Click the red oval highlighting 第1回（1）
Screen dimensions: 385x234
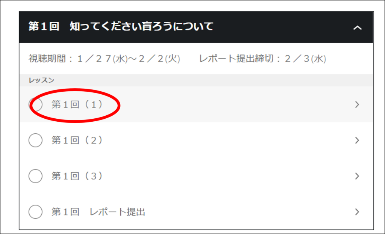point(75,106)
